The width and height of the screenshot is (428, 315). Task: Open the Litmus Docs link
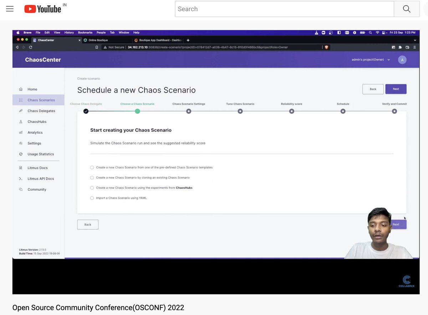click(38, 168)
